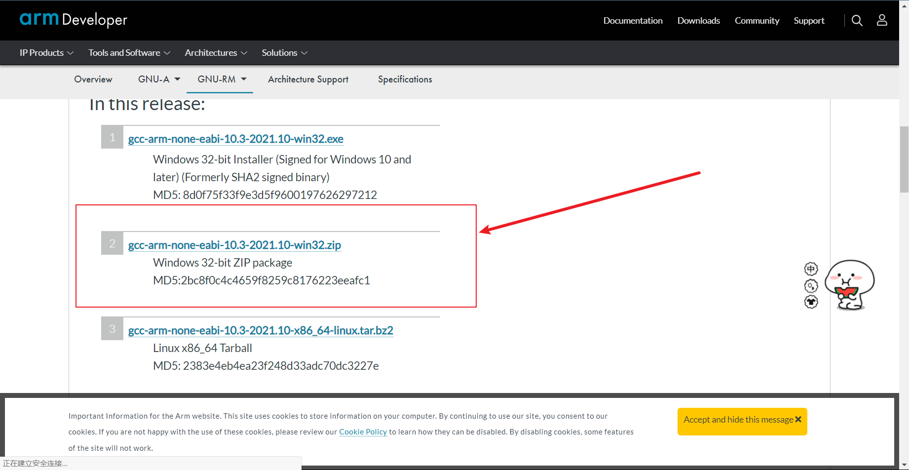Click the browser status bar connection message
The width and height of the screenshot is (909, 470).
point(35,463)
